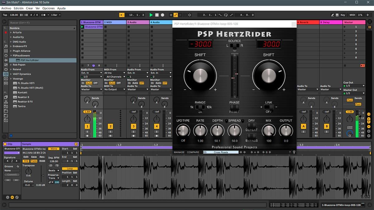Toggle Return B track activator
374x210 pixels.
327,126
